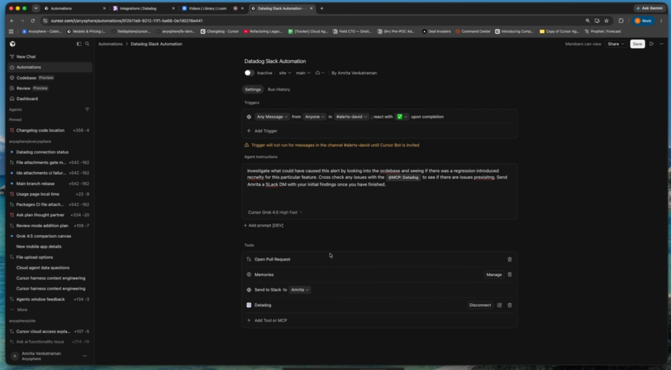Expand the Any Message trigger dropdown
671x370 pixels.
click(272, 117)
